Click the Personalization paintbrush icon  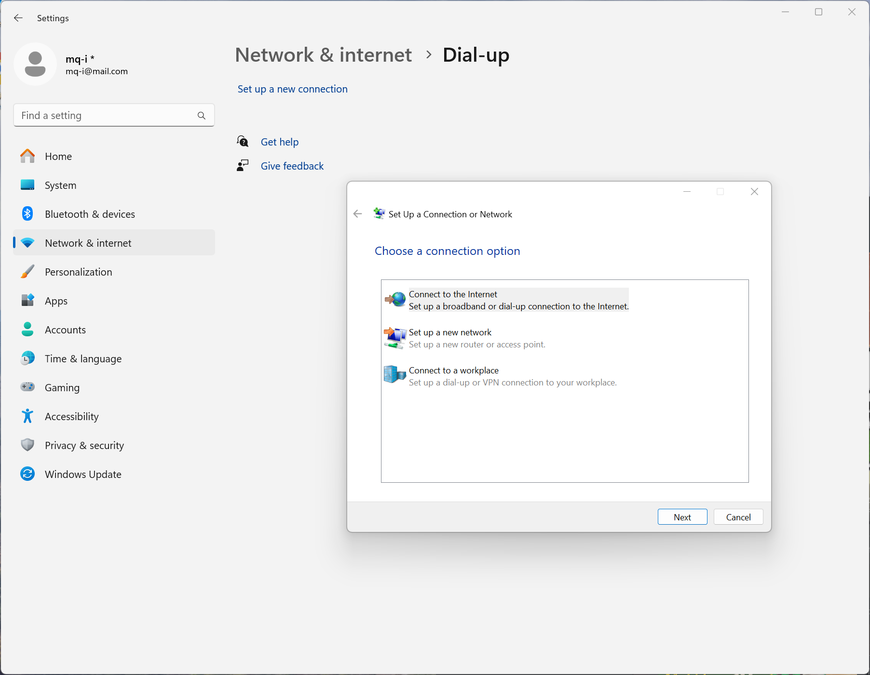pyautogui.click(x=27, y=272)
